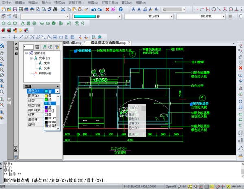Image resolution: width=244 pixels, height=189 pixels.
Task: Click the Pan hand tool in left sidebar
Action: (2, 52)
